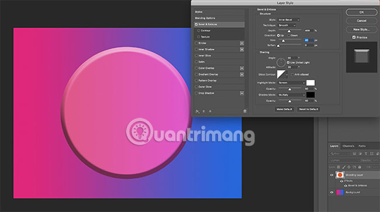This screenshot has height=212, width=380.
Task: Click the trash delete effect icon
Action: (x=245, y=111)
